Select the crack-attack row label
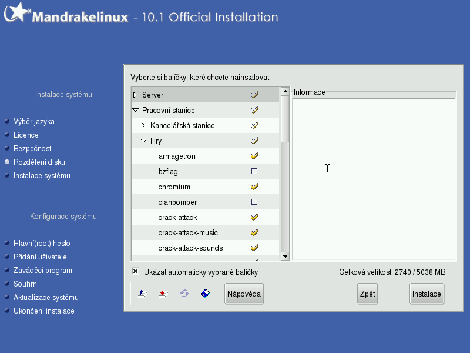 (177, 218)
